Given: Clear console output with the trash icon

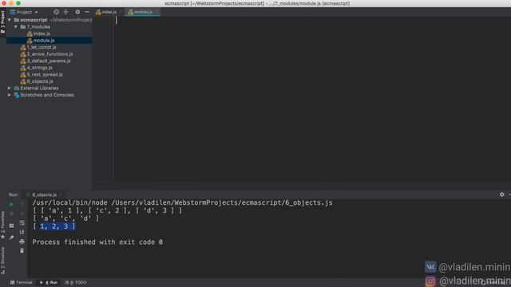Looking at the screenshot, I should click(x=22, y=250).
